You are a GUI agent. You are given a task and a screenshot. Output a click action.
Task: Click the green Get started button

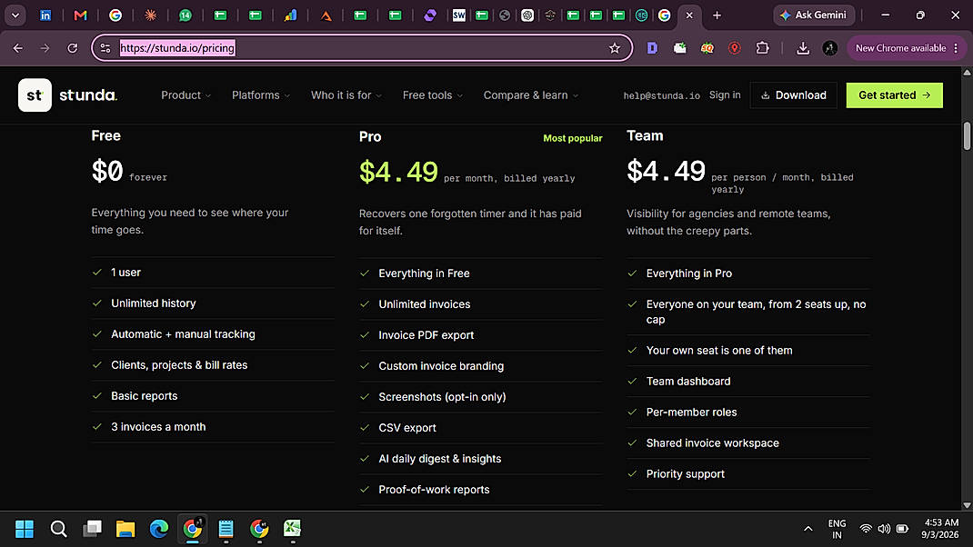point(894,94)
